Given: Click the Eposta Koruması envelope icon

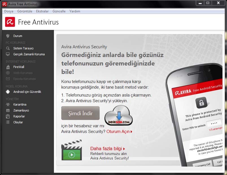Looking at the screenshot, I should [x=8, y=79].
